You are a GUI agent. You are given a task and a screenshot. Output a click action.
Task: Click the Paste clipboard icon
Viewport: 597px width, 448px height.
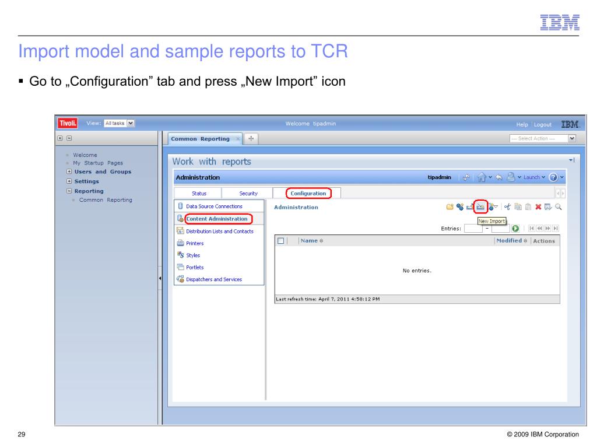(528, 207)
